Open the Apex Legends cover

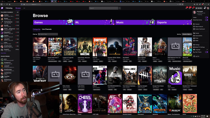(145, 47)
